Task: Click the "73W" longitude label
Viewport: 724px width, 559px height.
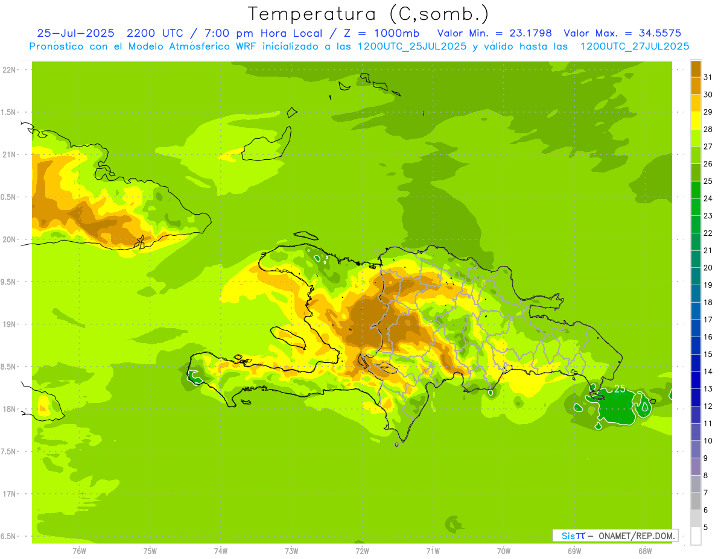Action: coord(291,551)
